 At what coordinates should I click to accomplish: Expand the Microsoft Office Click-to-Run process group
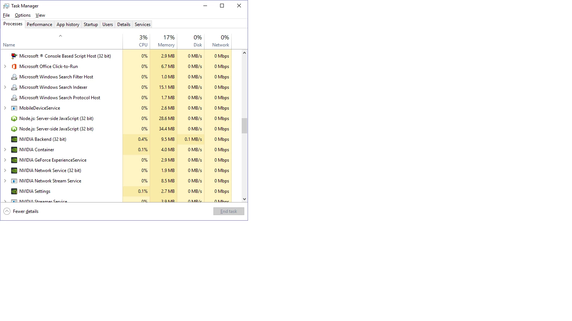tap(5, 67)
